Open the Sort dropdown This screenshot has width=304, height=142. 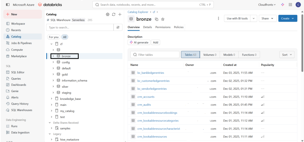tap(286, 55)
